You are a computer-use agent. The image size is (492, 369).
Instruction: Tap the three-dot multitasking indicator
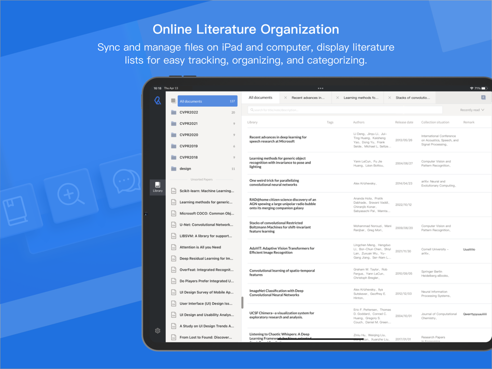tap(321, 88)
